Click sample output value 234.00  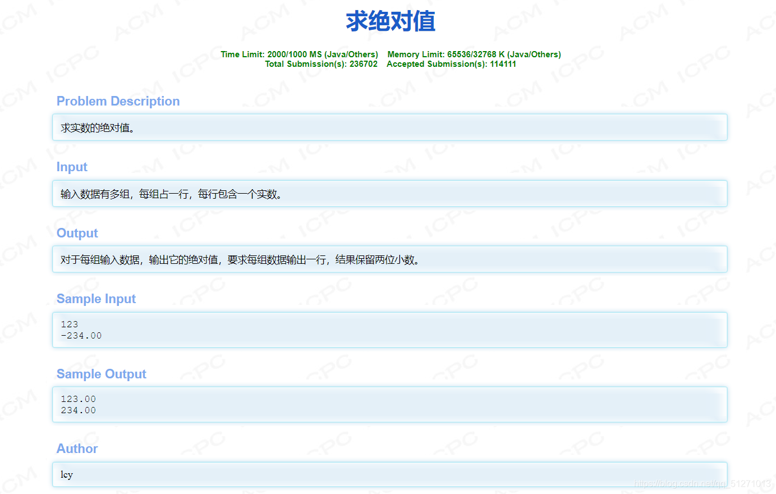point(79,410)
